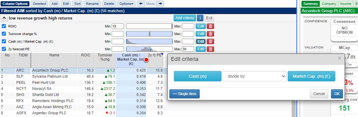Image resolution: width=358 pixels, height=117 pixels.
Task: Toggle the Turnover change % checkbox
Action: point(4,34)
